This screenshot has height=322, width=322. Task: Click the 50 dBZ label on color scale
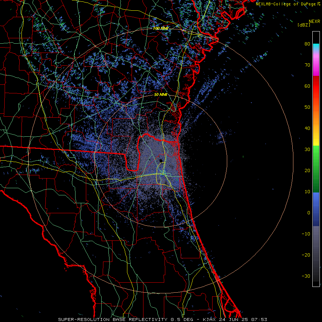click(x=307, y=107)
